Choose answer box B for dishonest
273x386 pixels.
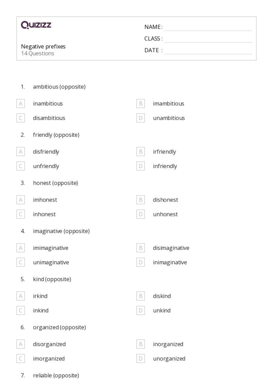[140, 200]
